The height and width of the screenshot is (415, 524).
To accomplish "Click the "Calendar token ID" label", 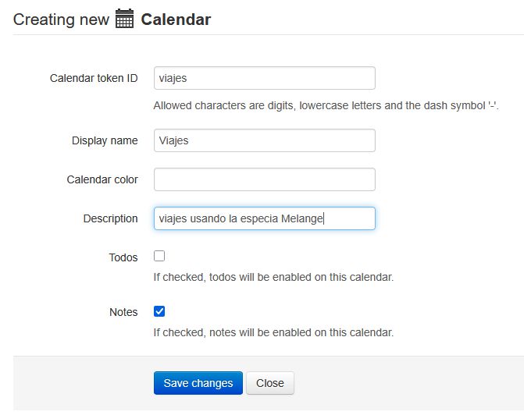I will (x=94, y=78).
